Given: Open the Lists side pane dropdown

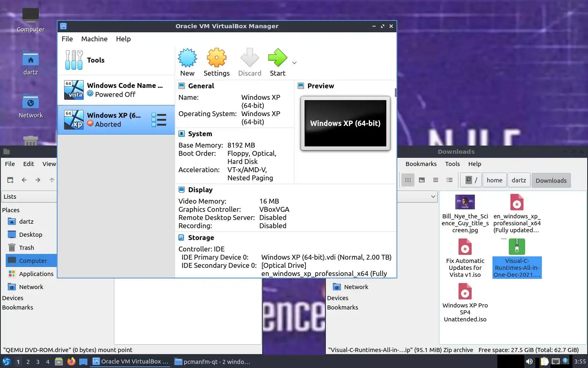Looking at the screenshot, I should point(29,197).
